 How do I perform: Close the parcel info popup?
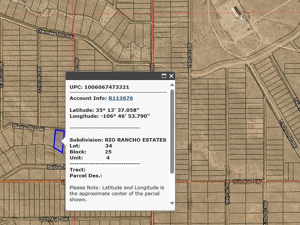(x=171, y=76)
